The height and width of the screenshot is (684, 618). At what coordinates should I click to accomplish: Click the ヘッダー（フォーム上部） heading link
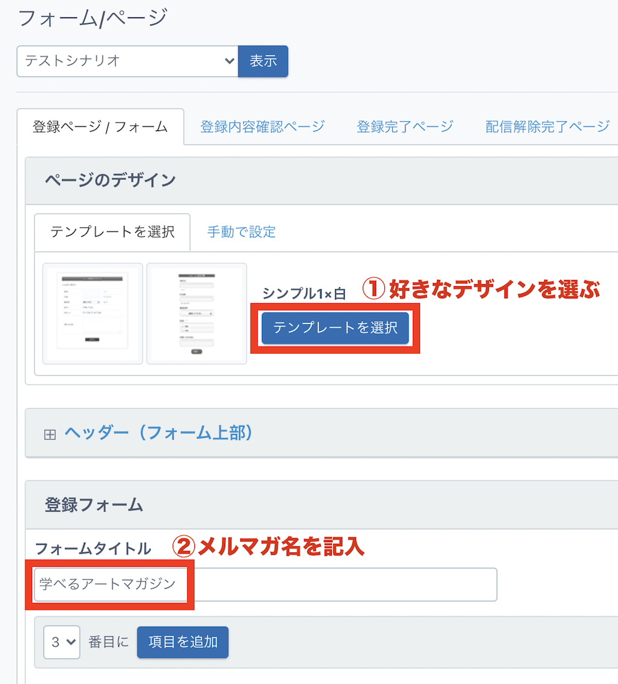pos(158,433)
